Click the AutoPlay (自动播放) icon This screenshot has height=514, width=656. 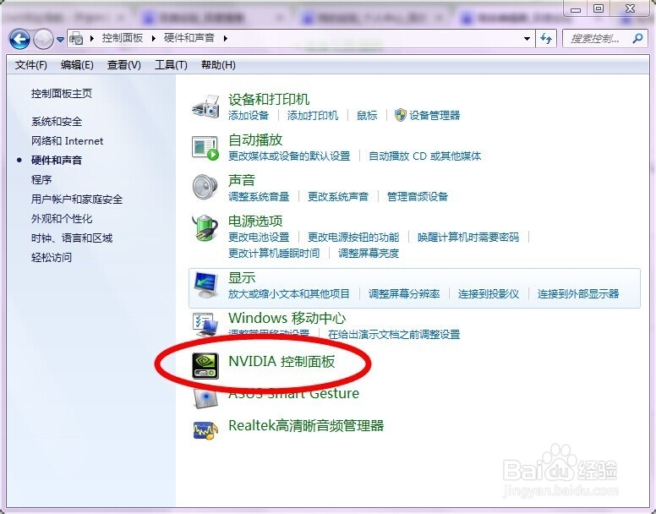pyautogui.click(x=205, y=148)
